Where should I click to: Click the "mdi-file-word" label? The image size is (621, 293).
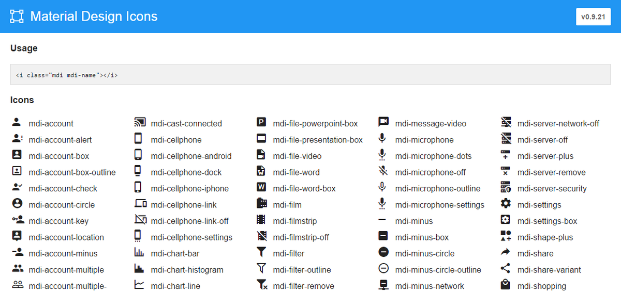coord(297,172)
